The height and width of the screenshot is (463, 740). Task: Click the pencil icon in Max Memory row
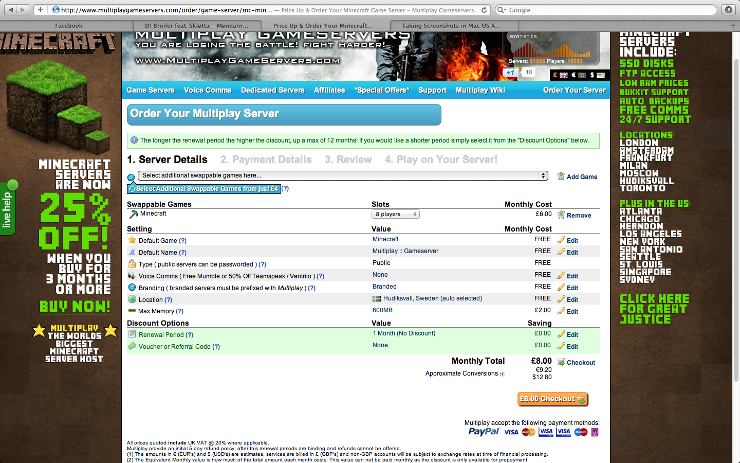pos(561,311)
